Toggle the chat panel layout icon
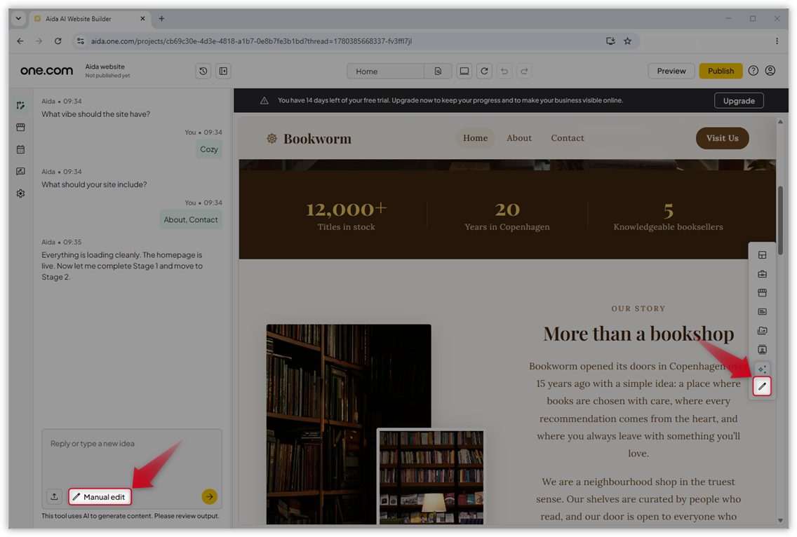 click(x=223, y=71)
